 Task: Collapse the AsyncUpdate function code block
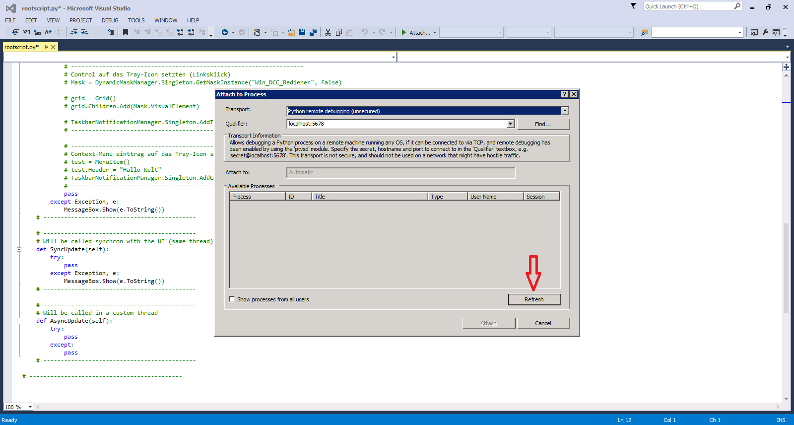[x=19, y=321]
